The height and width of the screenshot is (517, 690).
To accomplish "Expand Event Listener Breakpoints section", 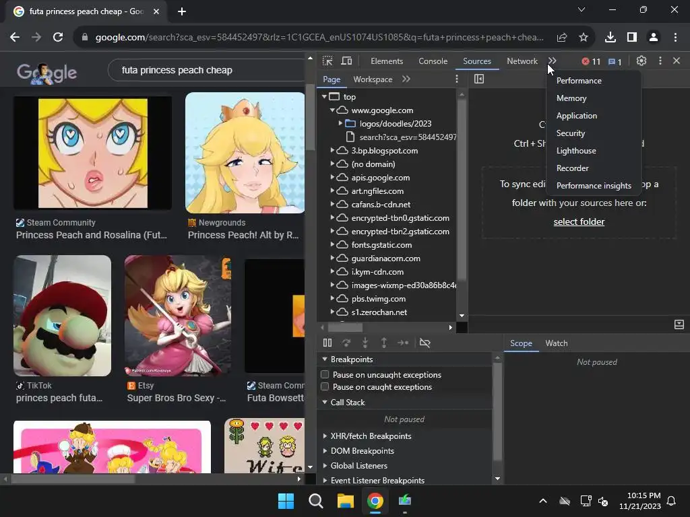I will pyautogui.click(x=325, y=481).
